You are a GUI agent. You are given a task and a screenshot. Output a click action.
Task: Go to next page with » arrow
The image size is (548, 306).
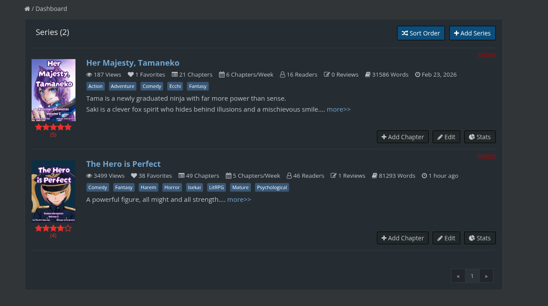486,276
